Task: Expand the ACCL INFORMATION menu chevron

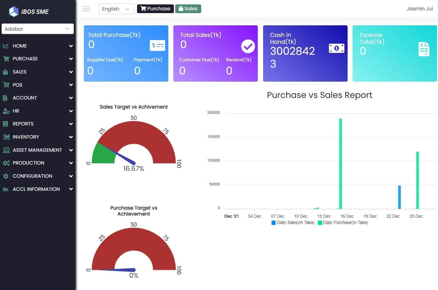Action: pyautogui.click(x=71, y=189)
